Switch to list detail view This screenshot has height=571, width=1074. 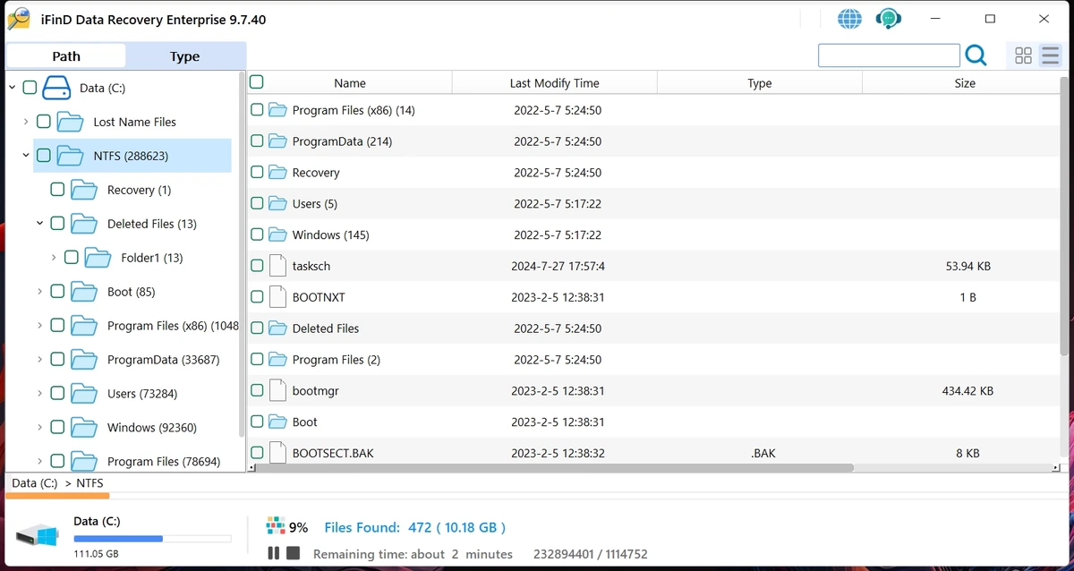[x=1050, y=55]
